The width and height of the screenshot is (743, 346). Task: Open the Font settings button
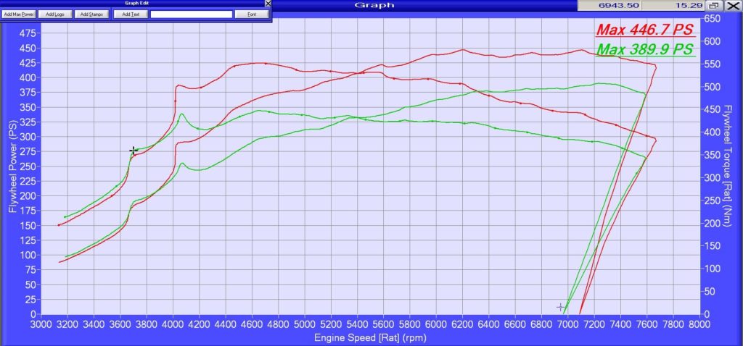pyautogui.click(x=251, y=14)
